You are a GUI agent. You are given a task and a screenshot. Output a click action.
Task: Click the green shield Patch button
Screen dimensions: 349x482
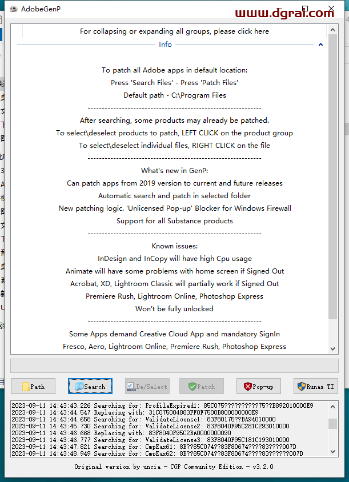tap(202, 386)
